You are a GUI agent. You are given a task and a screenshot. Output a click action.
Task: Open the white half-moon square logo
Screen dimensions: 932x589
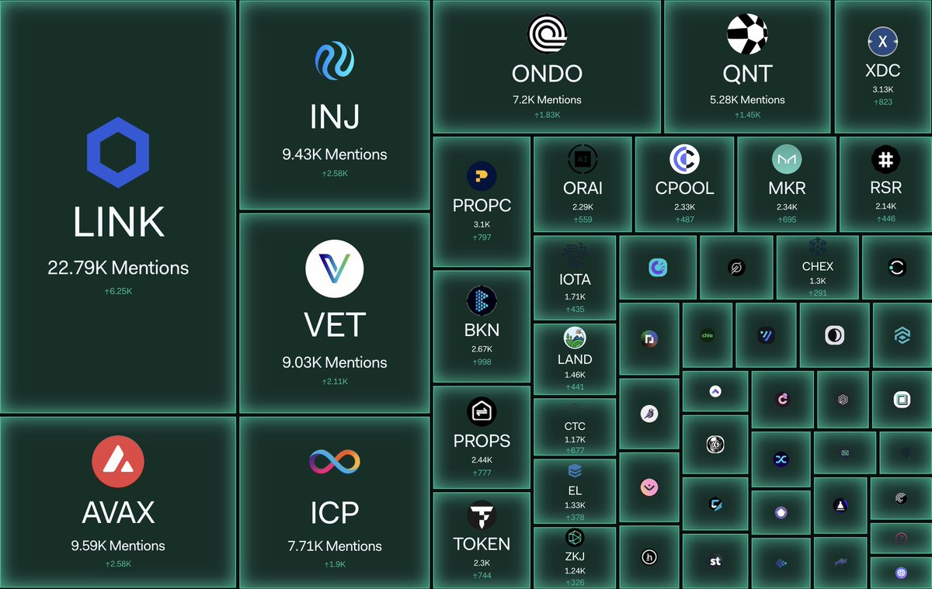[834, 336]
